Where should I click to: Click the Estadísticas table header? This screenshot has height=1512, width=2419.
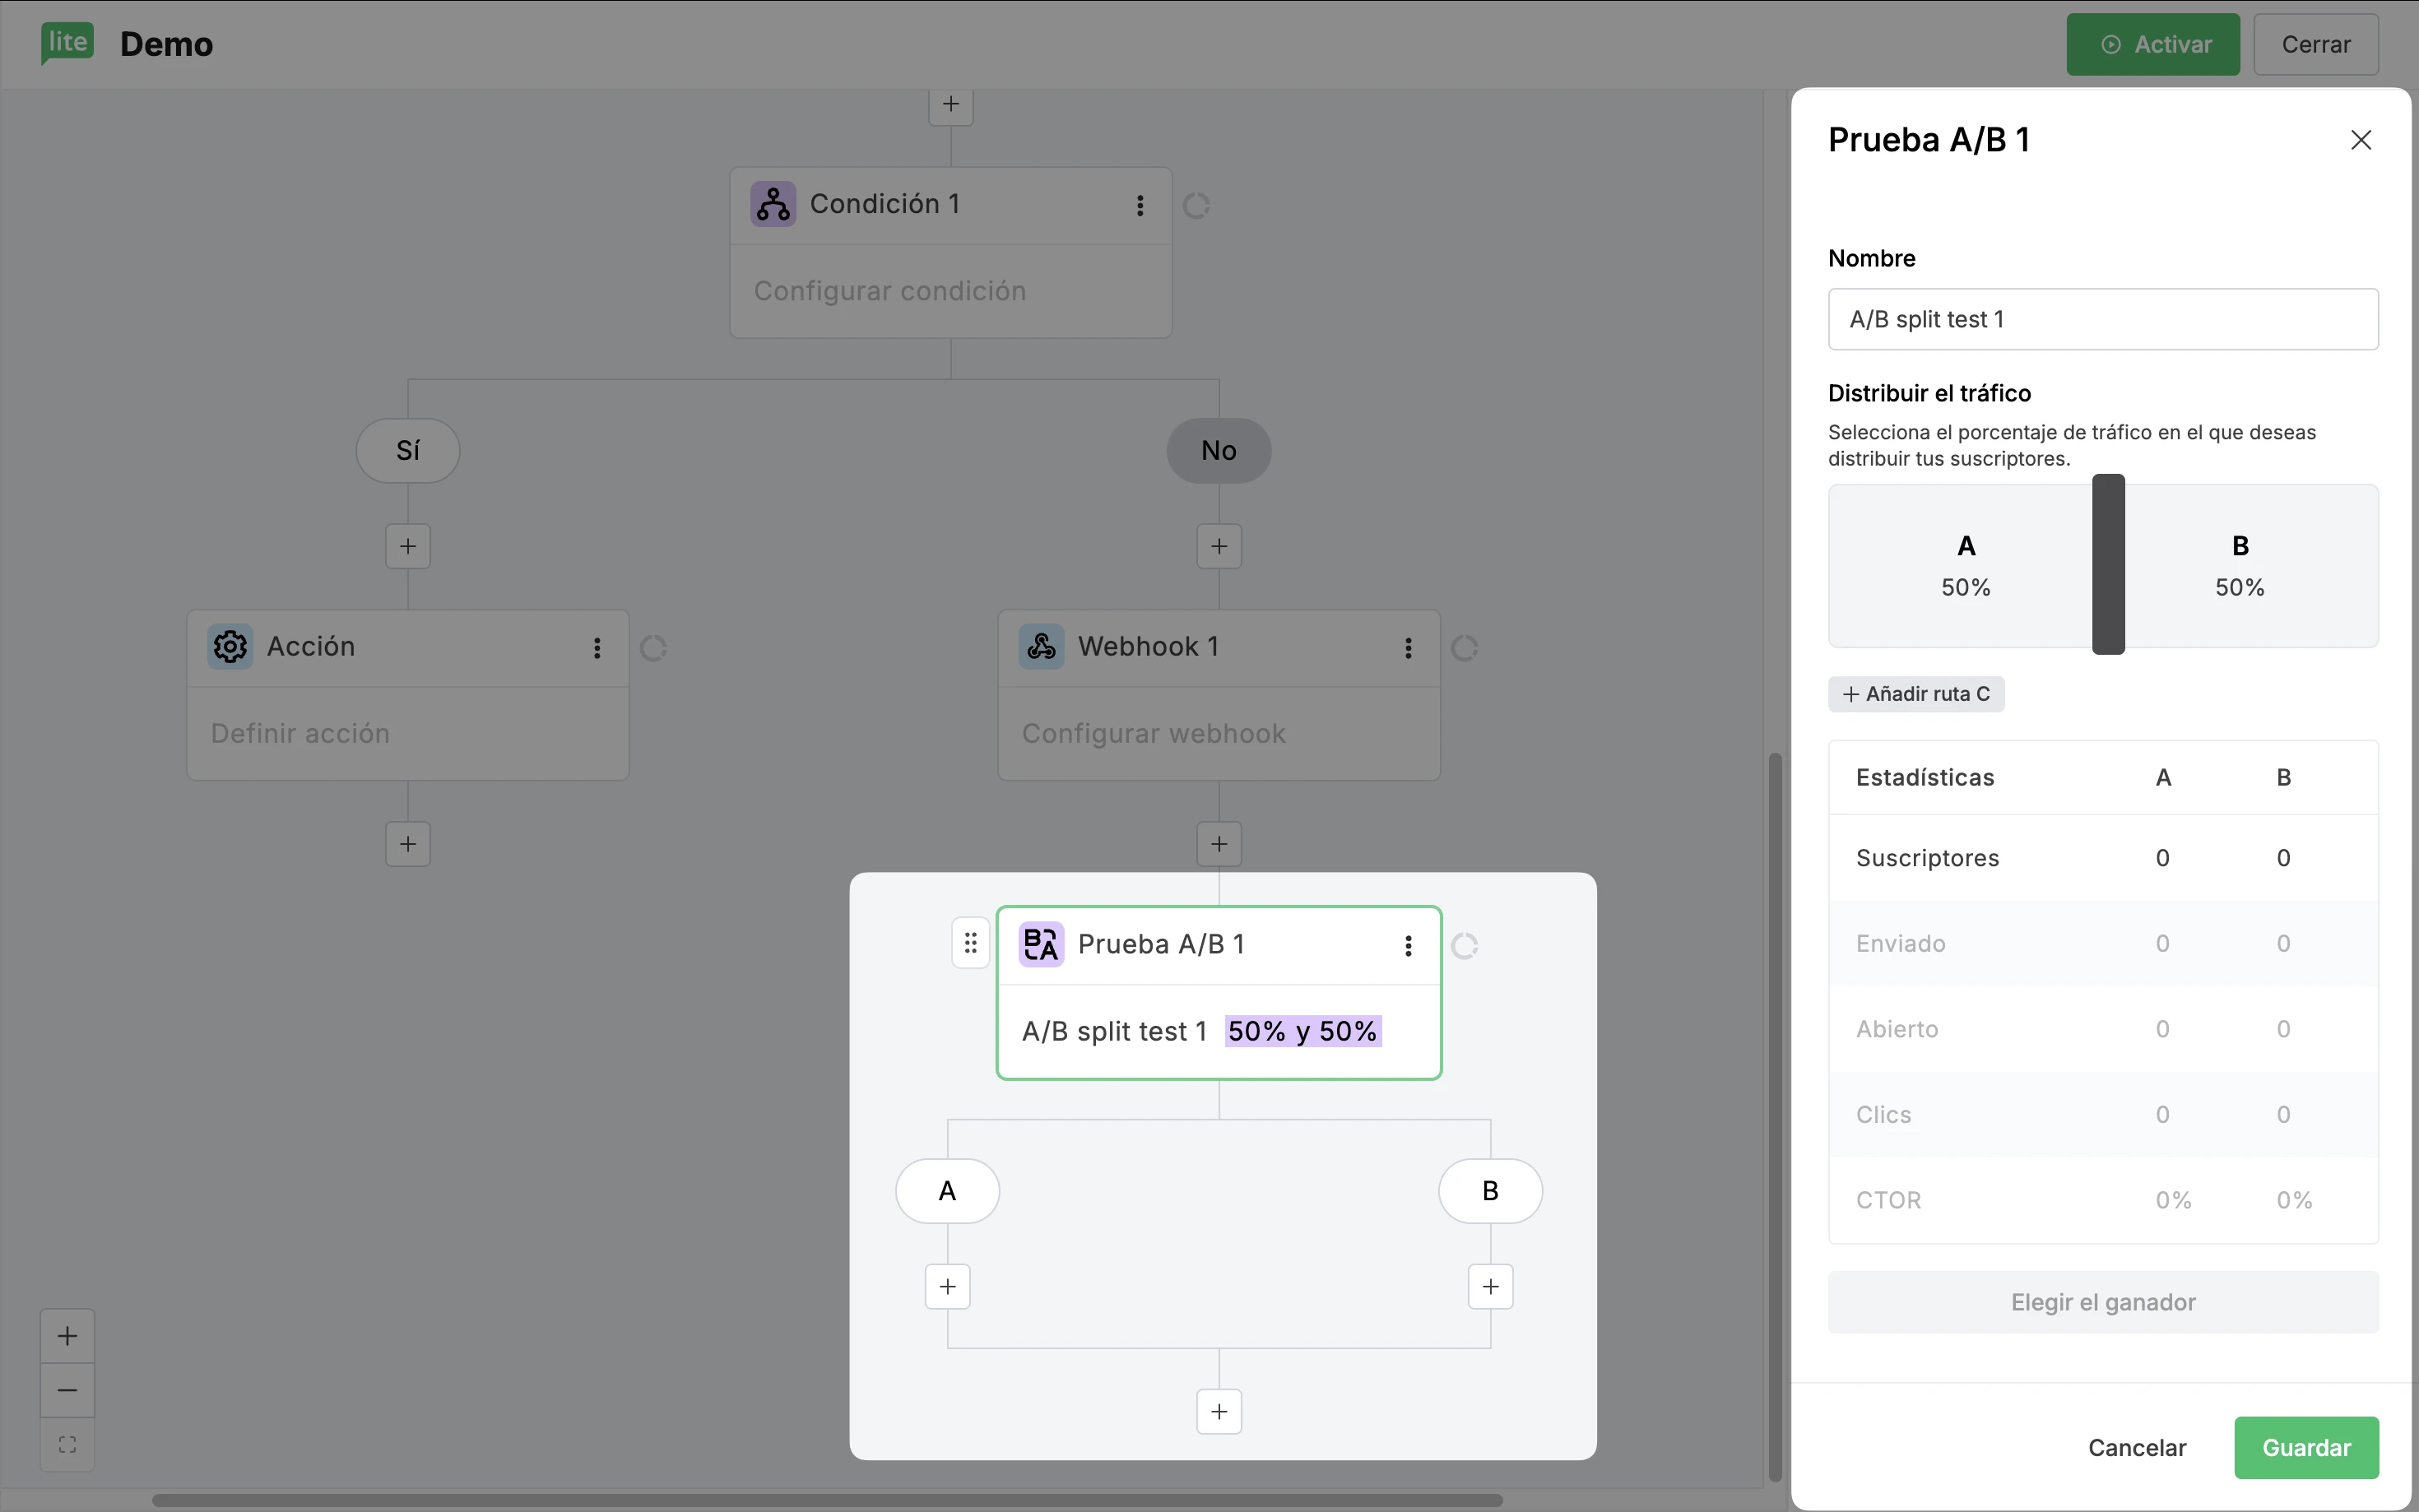[x=1925, y=778]
